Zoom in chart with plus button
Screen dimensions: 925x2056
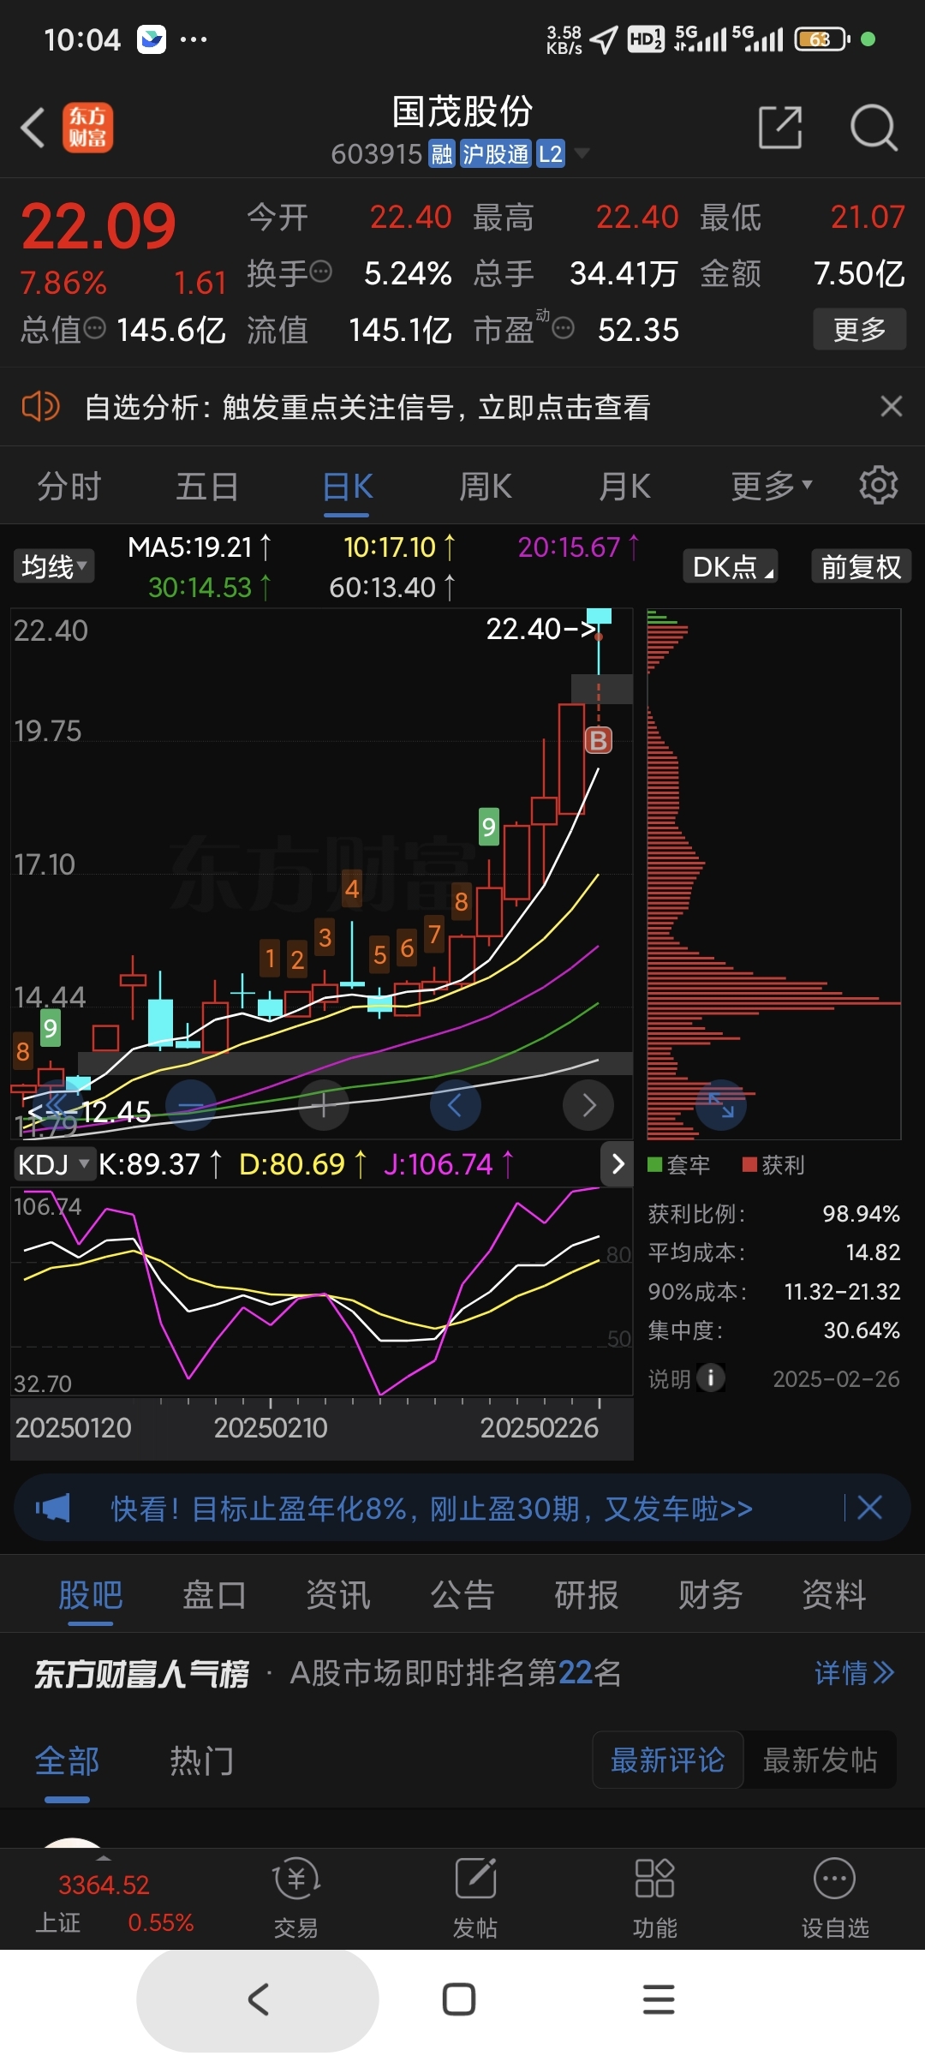(323, 1106)
